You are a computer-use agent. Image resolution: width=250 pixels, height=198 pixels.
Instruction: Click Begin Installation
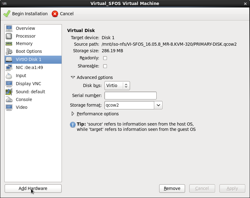[25, 14]
